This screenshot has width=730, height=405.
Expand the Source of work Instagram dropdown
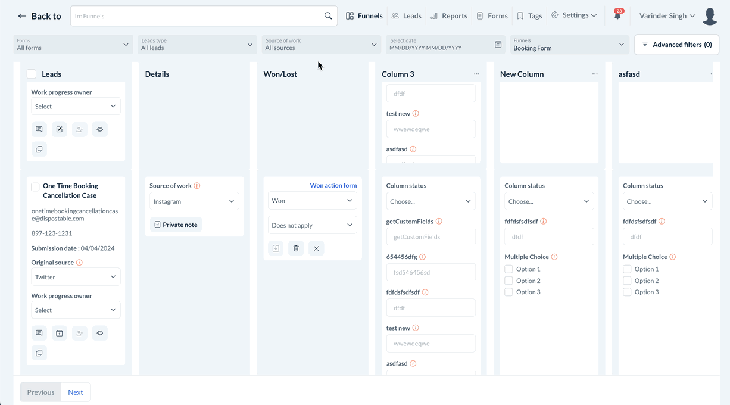[194, 201]
